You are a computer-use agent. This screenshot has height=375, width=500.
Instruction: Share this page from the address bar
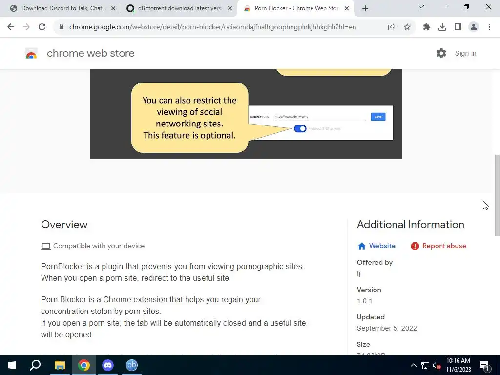click(392, 27)
